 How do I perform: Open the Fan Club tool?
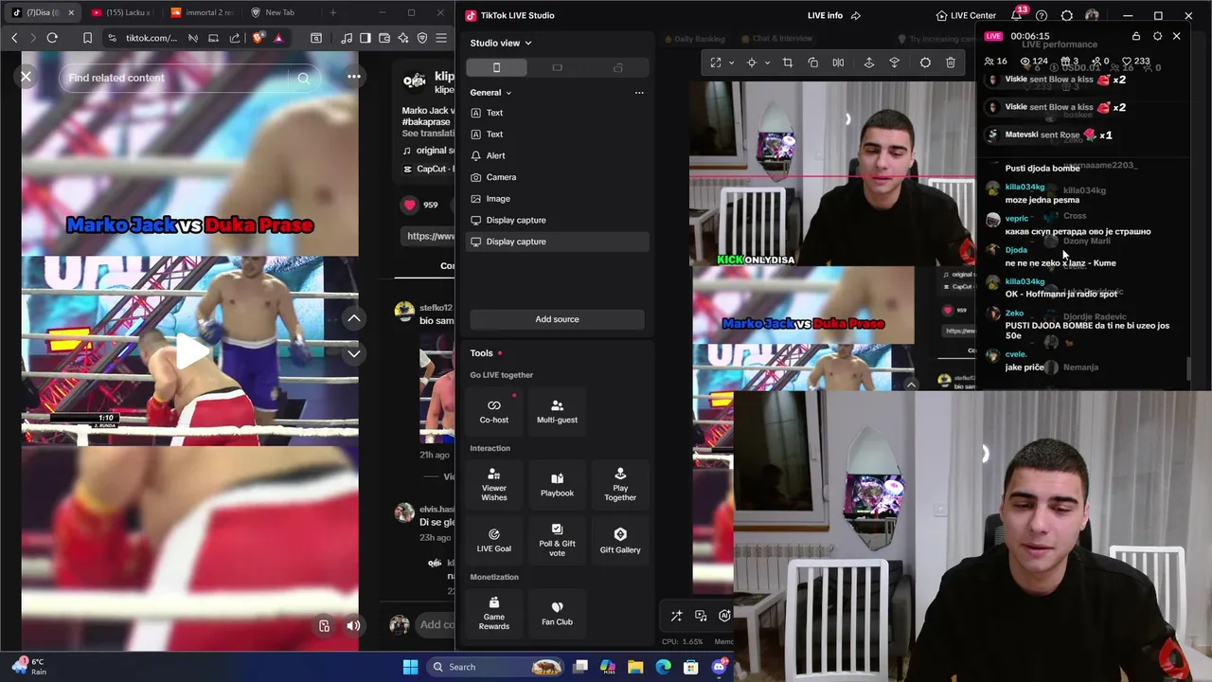557,613
